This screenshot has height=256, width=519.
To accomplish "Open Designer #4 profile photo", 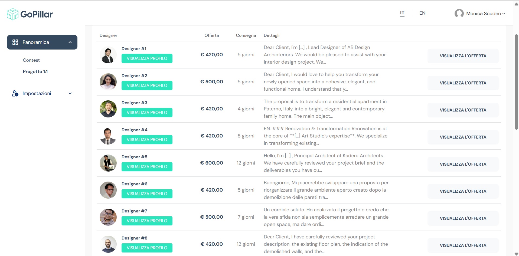I will (x=108, y=136).
